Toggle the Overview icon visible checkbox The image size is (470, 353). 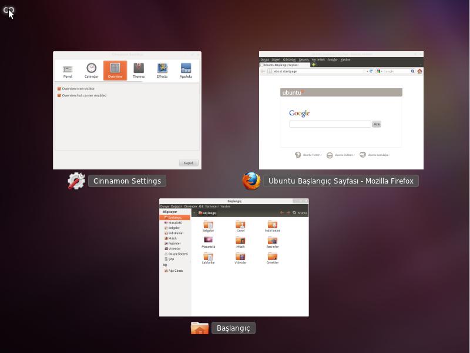(x=58, y=89)
